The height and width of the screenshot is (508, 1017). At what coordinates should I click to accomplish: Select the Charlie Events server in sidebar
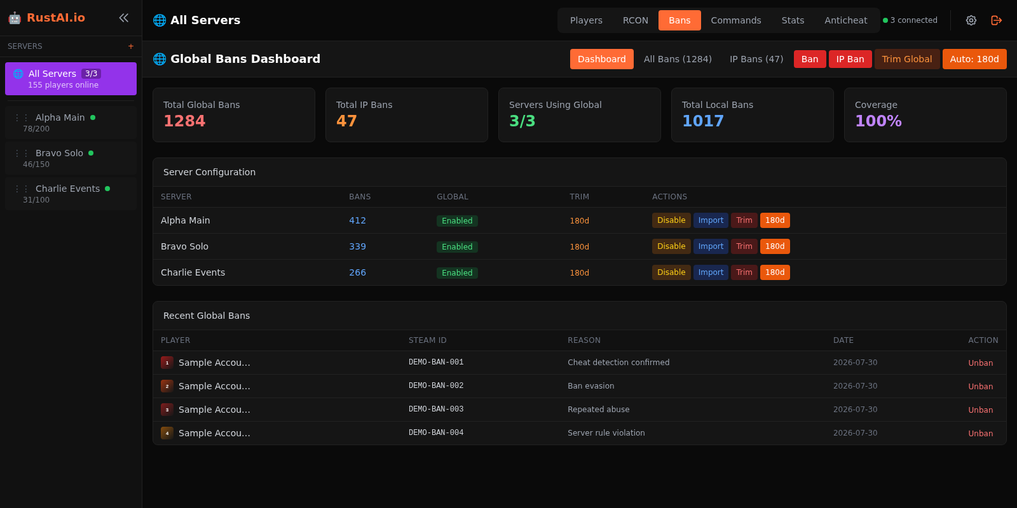(71, 194)
